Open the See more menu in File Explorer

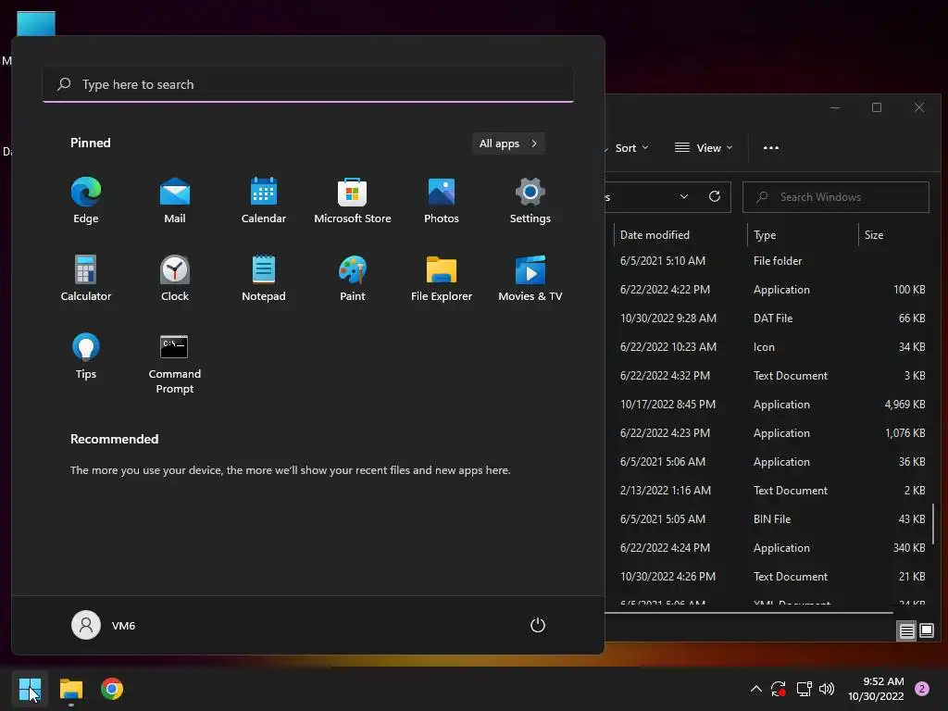click(x=771, y=148)
